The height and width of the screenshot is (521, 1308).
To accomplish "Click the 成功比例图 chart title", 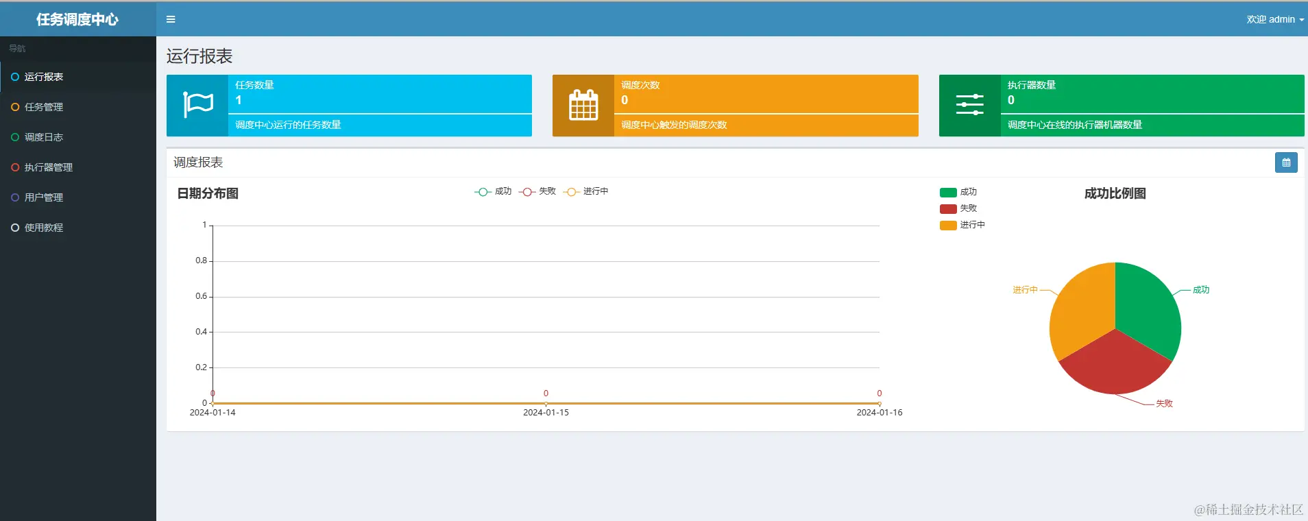I will (1115, 193).
